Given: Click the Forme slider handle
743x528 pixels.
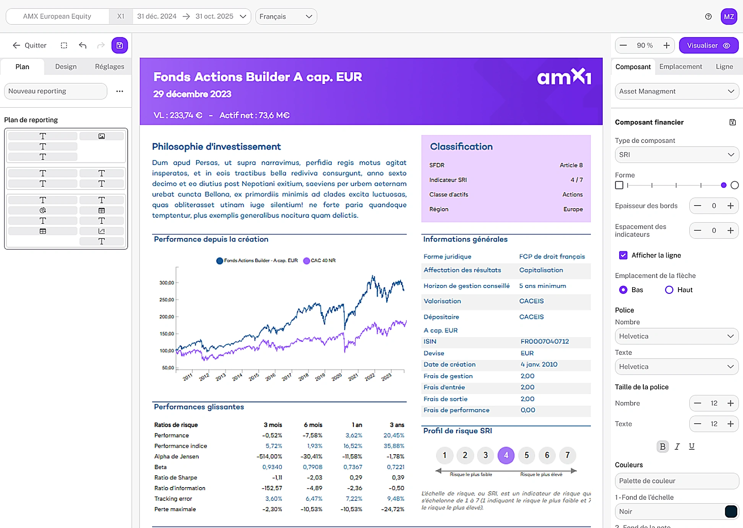Looking at the screenshot, I should click(724, 185).
